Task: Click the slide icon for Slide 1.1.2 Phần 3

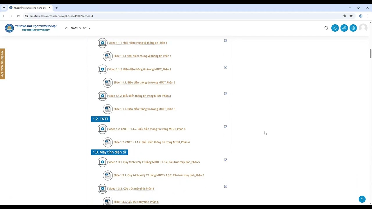Action: [x=108, y=109]
